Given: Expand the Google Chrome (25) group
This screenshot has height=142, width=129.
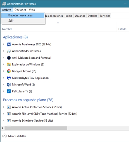Looking at the screenshot, I should pyautogui.click(x=3, y=71).
